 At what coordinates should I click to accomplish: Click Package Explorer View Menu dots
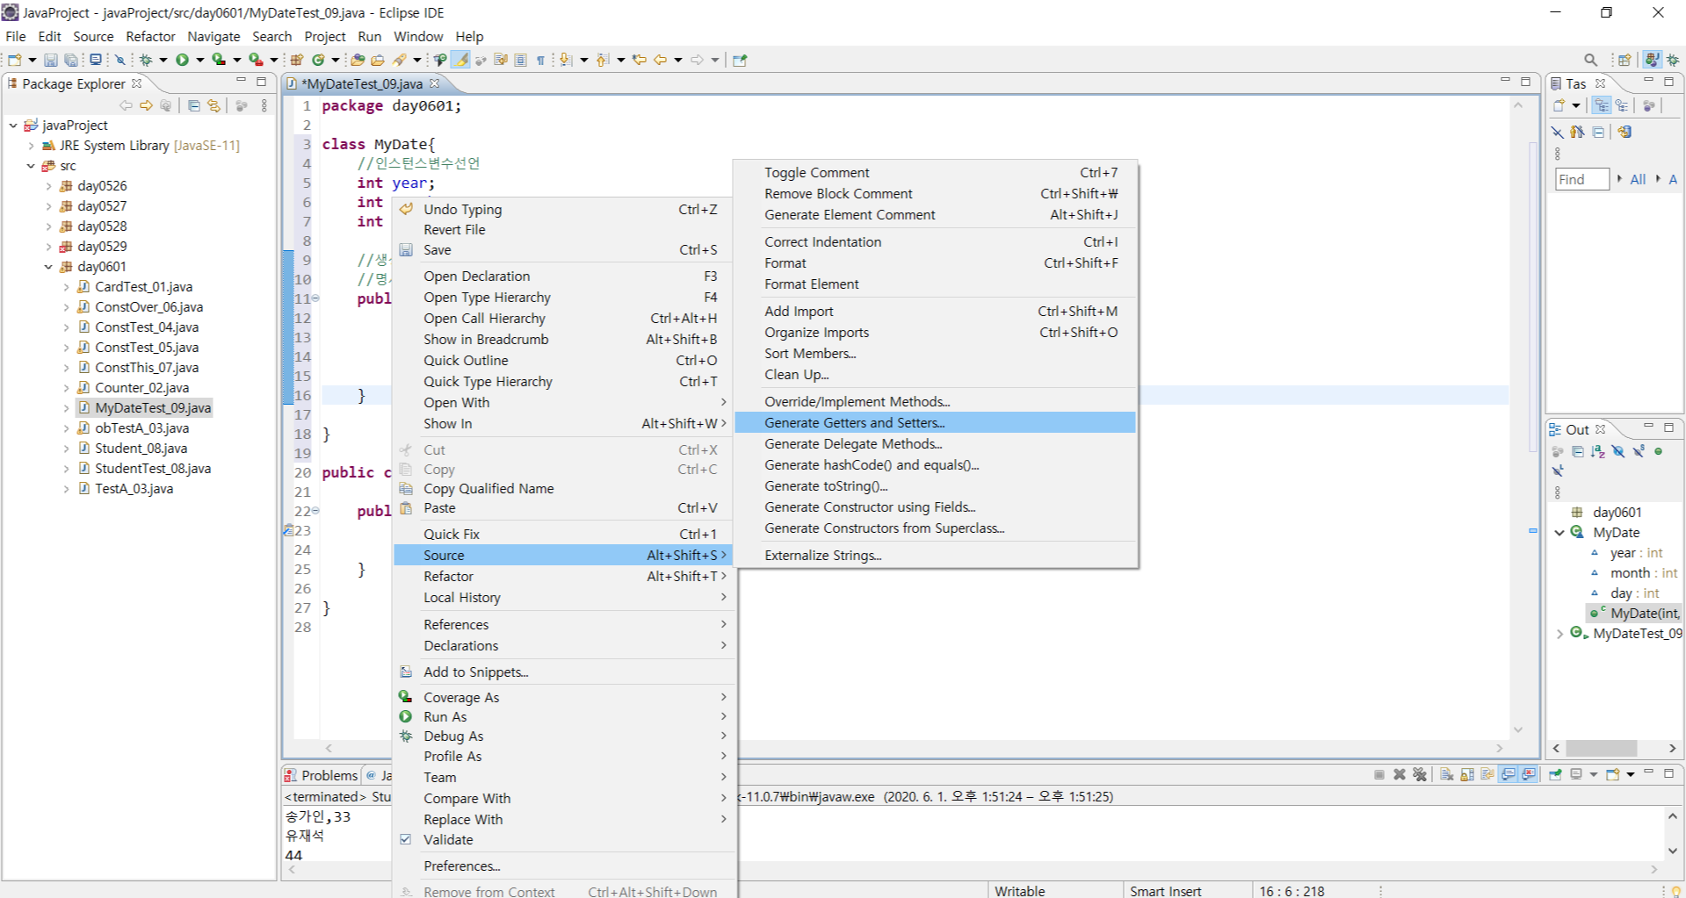point(264,105)
